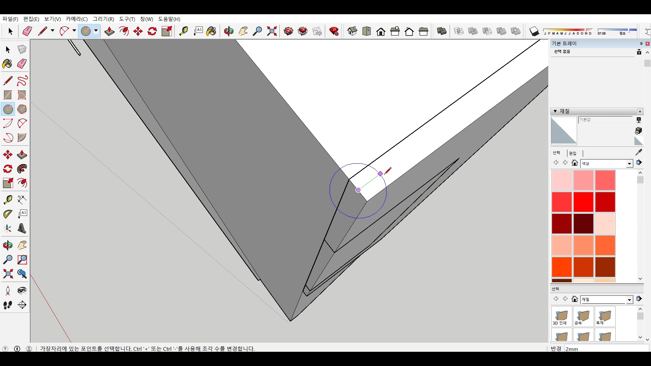Pick the Rotate tool in left toolbar
The height and width of the screenshot is (366, 651).
point(7,169)
